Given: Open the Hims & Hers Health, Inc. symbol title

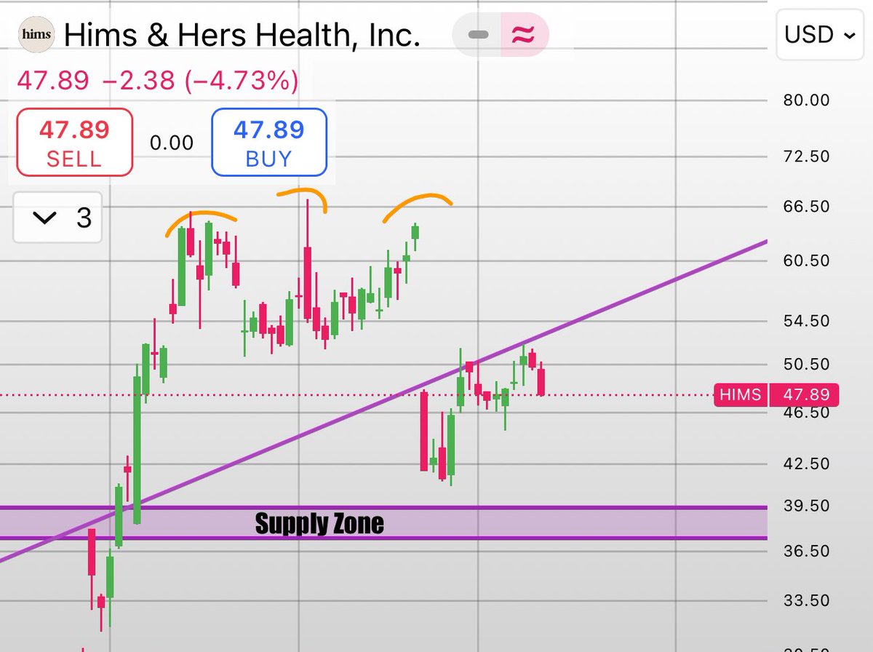Looking at the screenshot, I should coord(242,36).
